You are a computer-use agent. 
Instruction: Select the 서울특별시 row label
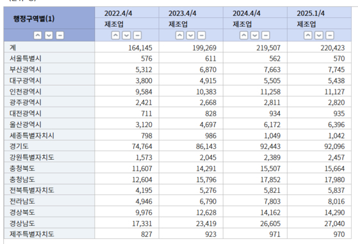pyautogui.click(x=26, y=59)
